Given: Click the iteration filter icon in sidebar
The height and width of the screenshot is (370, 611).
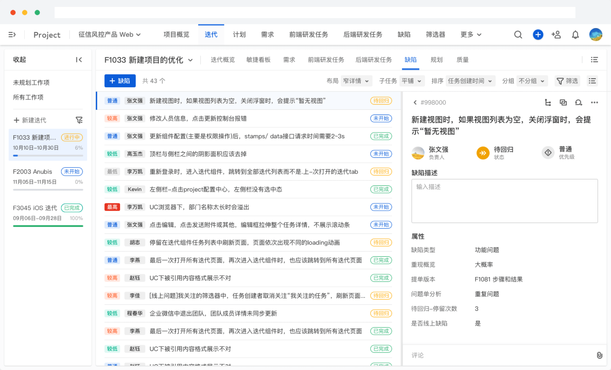Looking at the screenshot, I should pos(79,120).
